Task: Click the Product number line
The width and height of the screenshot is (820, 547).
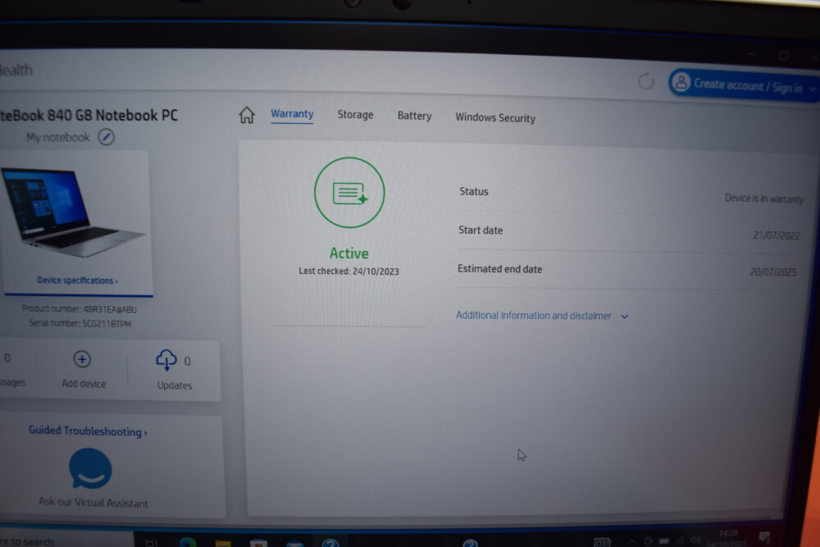Action: tap(79, 308)
